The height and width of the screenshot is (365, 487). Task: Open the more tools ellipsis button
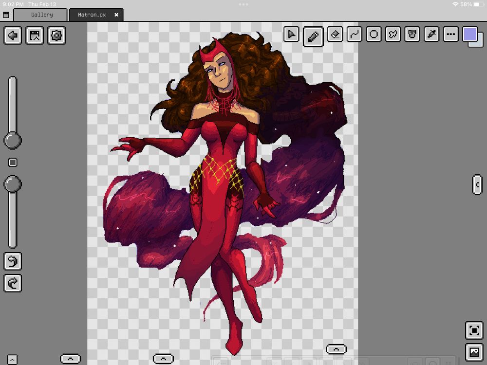[x=450, y=35]
